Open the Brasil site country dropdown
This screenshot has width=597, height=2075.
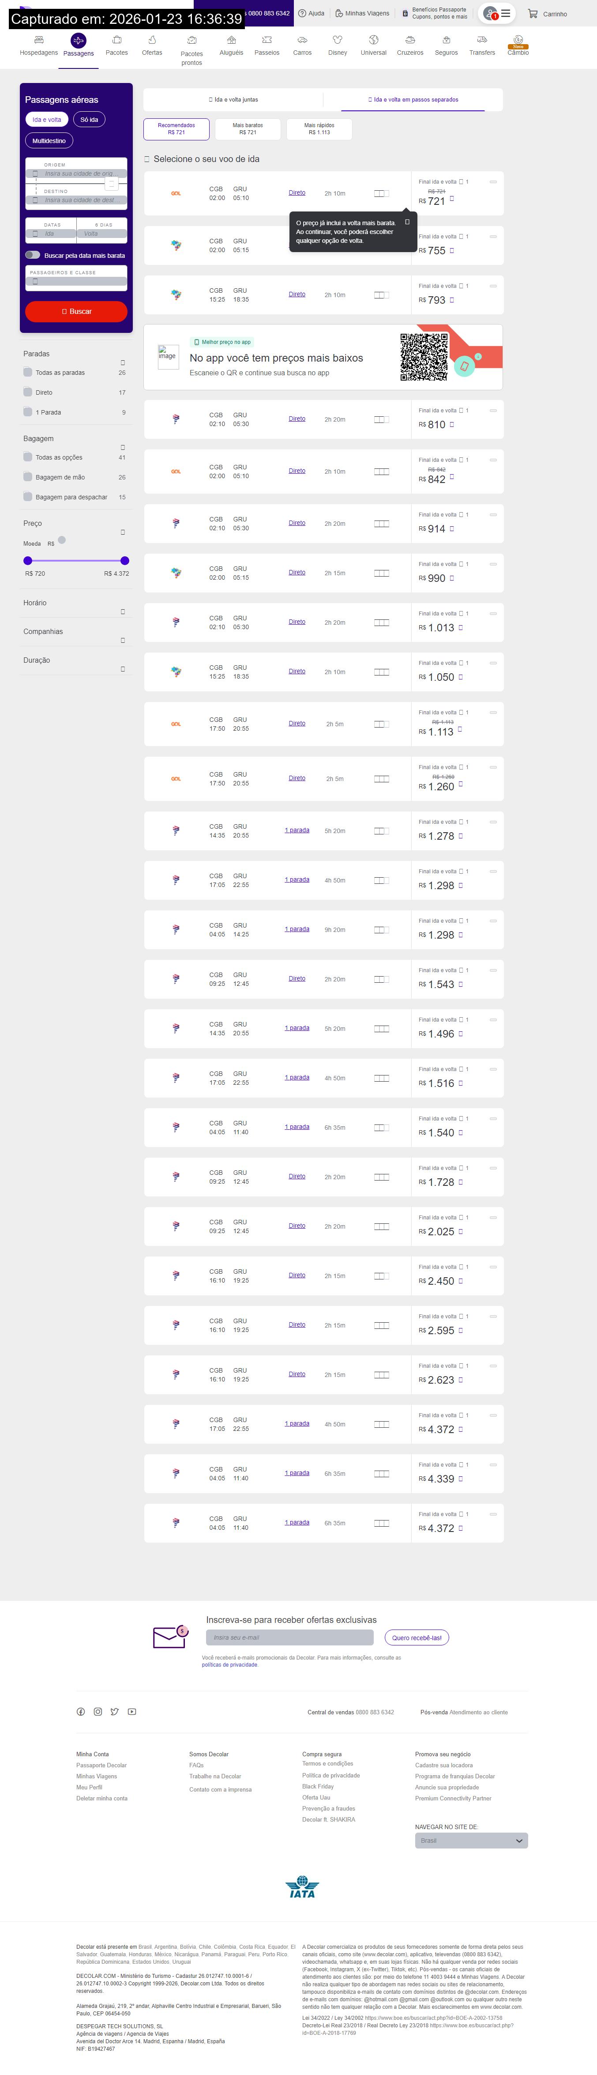click(x=471, y=1841)
